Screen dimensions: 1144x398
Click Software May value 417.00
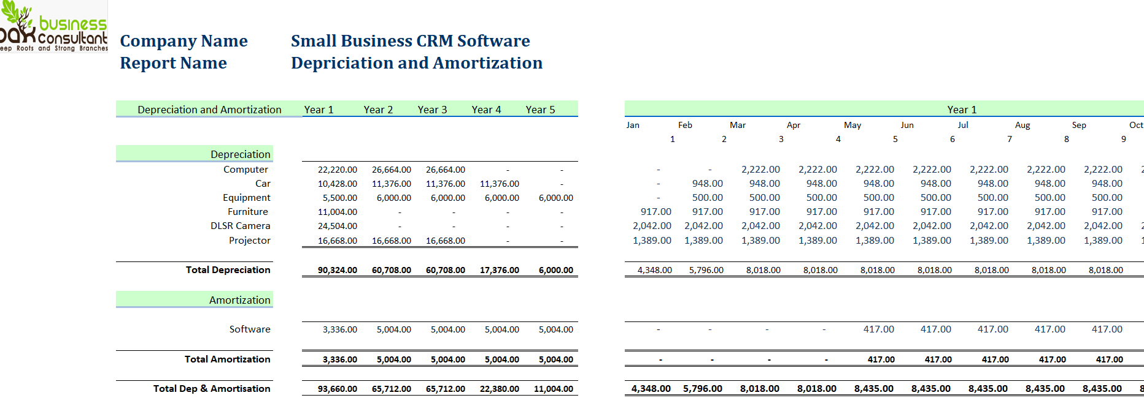879,329
